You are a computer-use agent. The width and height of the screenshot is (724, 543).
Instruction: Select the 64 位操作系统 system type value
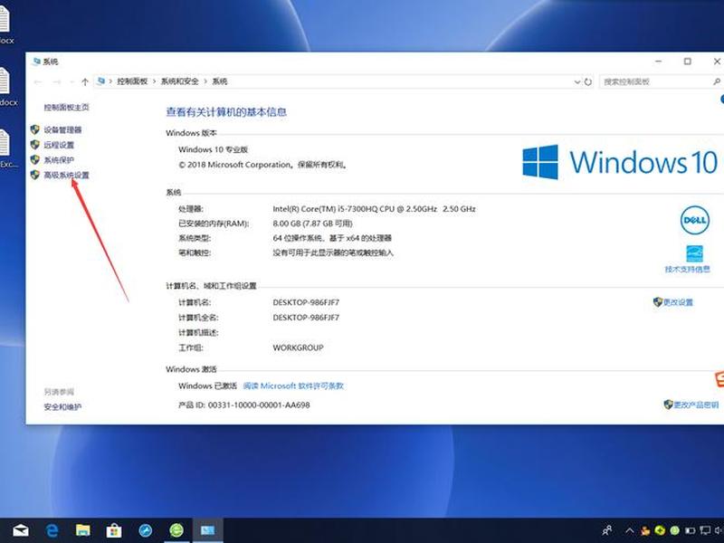332,238
